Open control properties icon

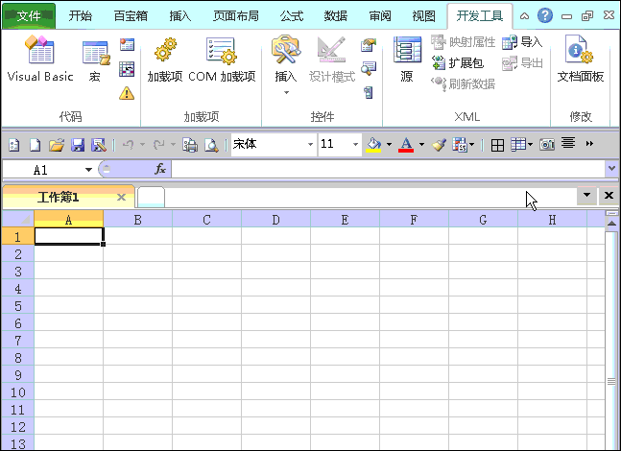click(369, 45)
